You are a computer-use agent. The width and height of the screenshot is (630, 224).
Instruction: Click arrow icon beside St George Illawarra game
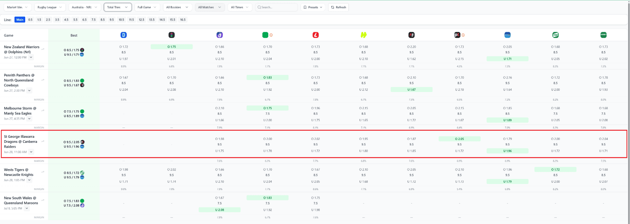point(43,141)
